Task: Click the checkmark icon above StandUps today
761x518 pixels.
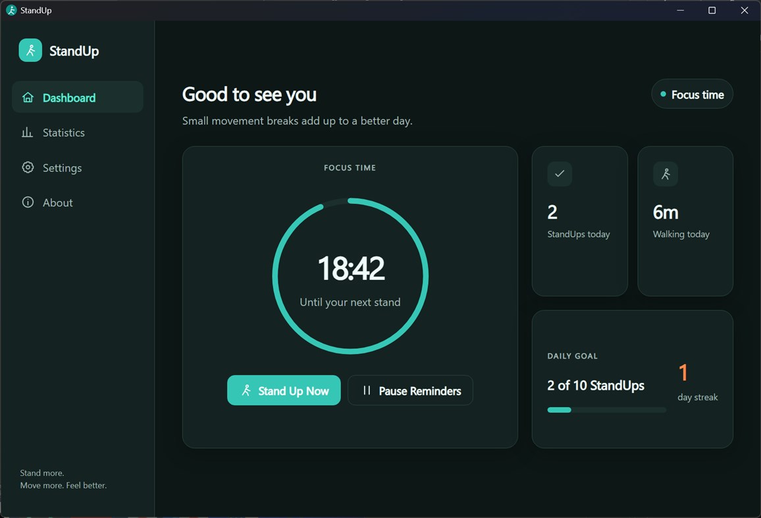Action: [560, 174]
